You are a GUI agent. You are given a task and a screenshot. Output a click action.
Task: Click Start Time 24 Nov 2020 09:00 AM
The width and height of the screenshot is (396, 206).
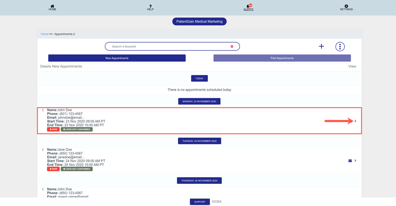pyautogui.click(x=76, y=161)
